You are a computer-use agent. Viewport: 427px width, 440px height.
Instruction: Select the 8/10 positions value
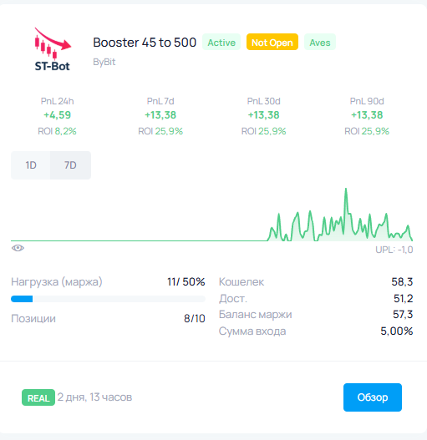195,319
